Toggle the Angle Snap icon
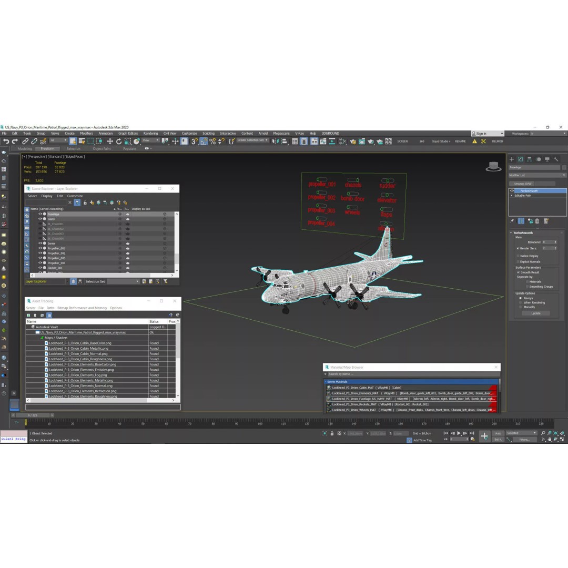This screenshot has height=568, width=568. click(204, 141)
